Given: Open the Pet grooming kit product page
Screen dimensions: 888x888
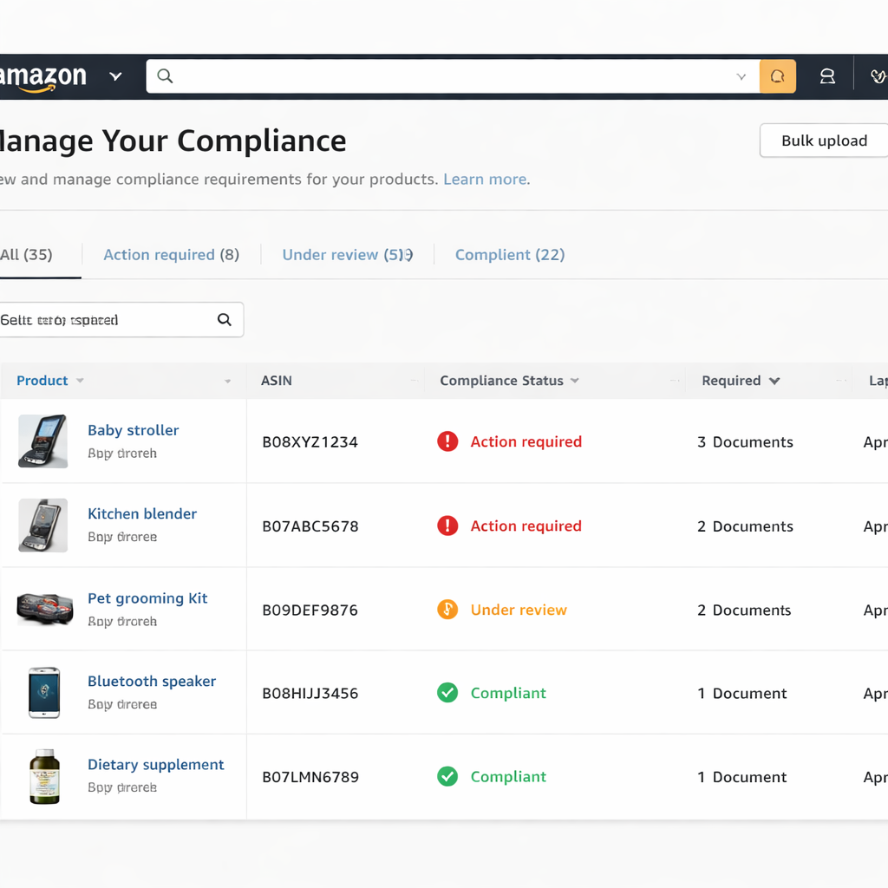Looking at the screenshot, I should tap(147, 598).
